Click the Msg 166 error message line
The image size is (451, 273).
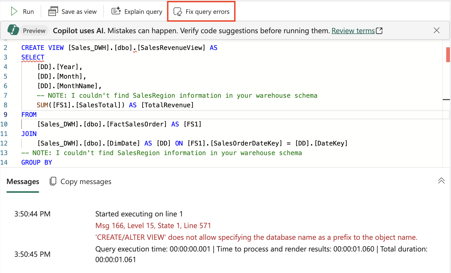[153, 226]
